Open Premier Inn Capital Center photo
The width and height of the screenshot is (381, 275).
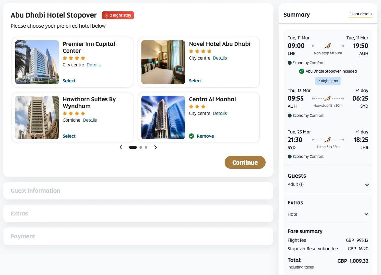pos(37,62)
